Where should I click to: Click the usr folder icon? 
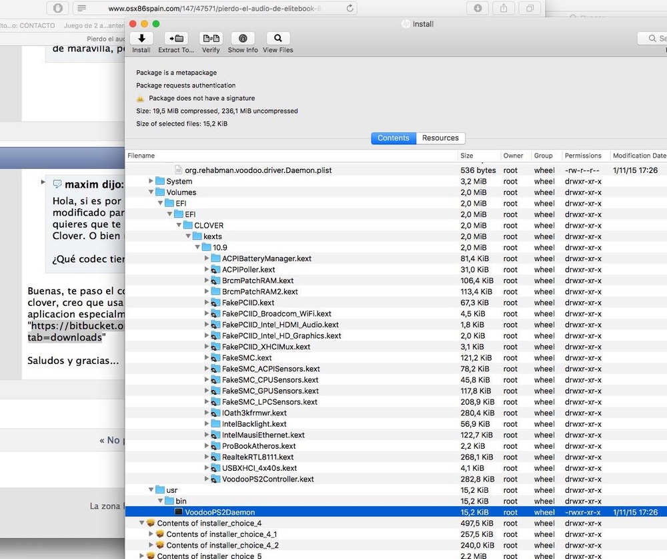(160, 490)
